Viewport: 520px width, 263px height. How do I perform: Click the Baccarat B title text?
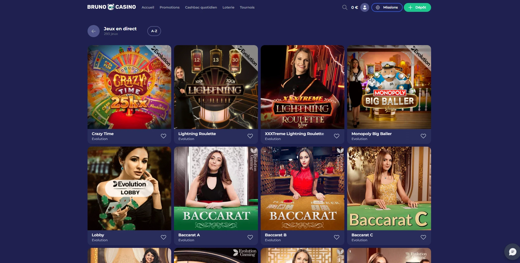(276, 235)
